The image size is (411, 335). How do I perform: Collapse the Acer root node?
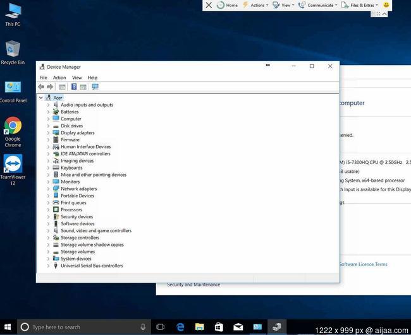[x=41, y=98]
